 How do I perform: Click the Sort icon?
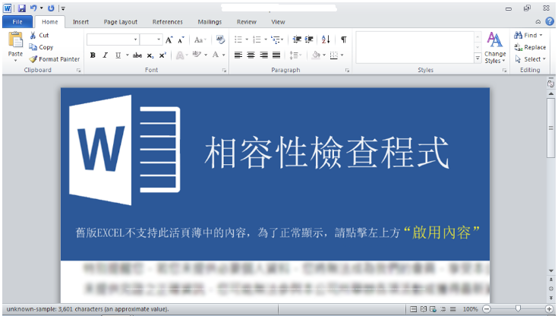click(326, 39)
